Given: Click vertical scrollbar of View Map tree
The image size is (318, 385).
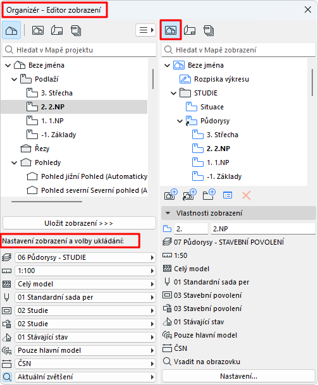Looking at the screenshot, I should [x=312, y=82].
